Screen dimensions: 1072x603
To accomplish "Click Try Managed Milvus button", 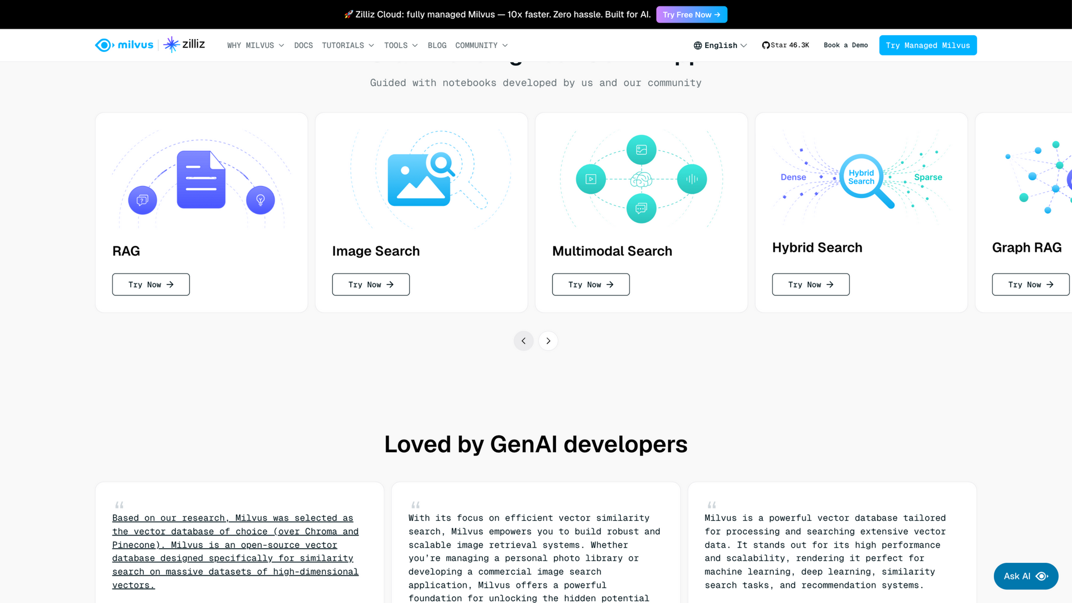I will click(x=927, y=45).
